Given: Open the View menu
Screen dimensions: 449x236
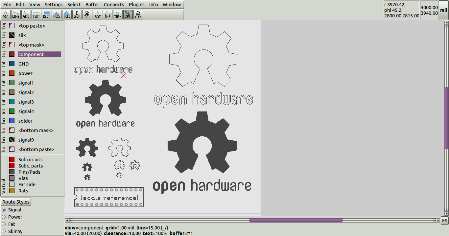Looking at the screenshot, I should tap(35, 5).
